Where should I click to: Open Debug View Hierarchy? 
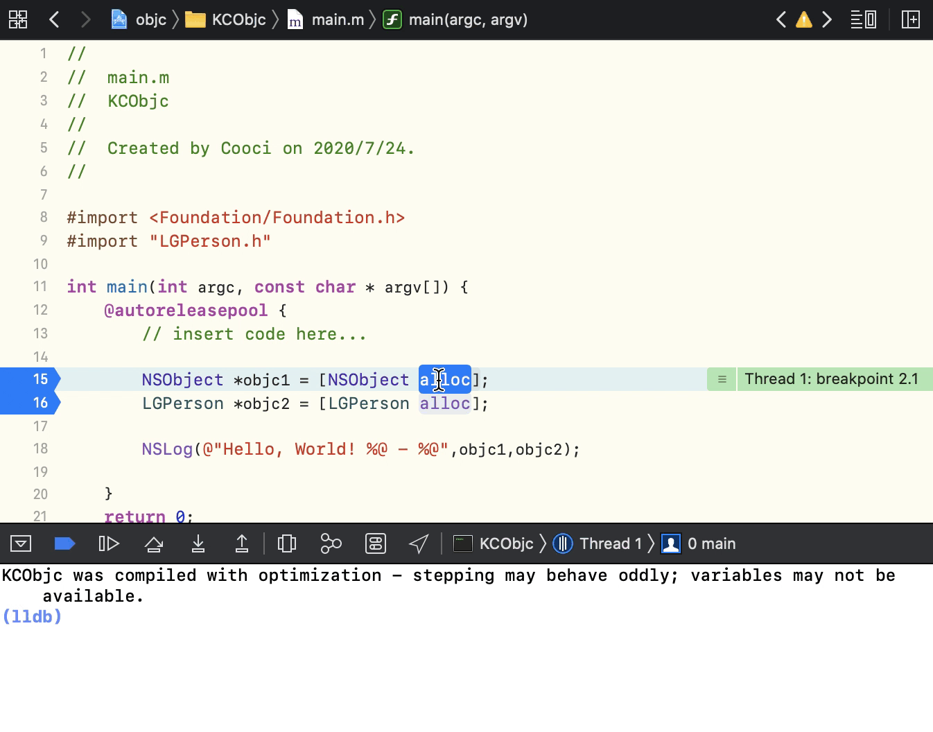[x=287, y=543]
